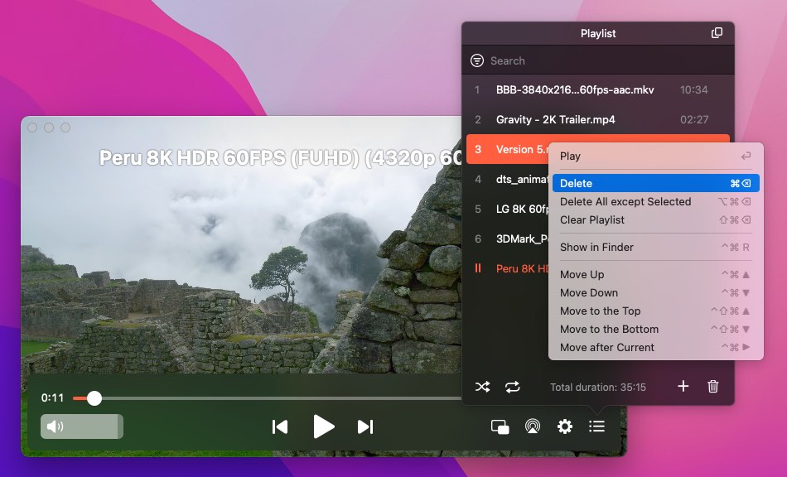Open the search filter icon in playlist
This screenshot has width=787, height=477.
point(477,60)
